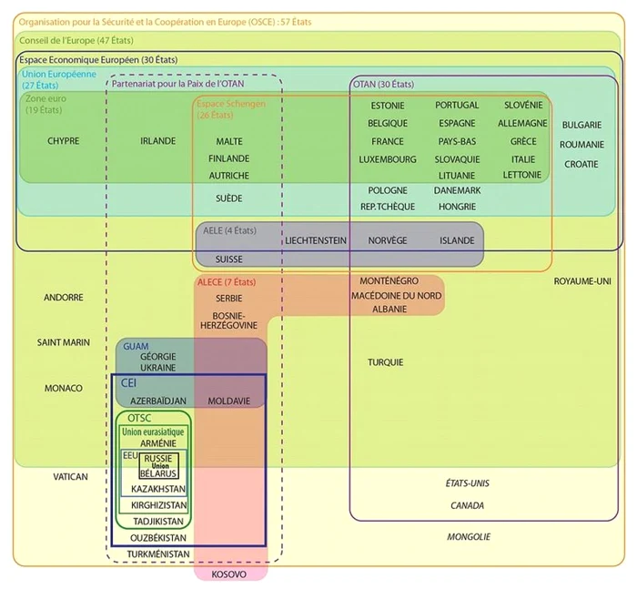Click BOSNIE-HERZÉGOVINE
The height and width of the screenshot is (589, 637).
[x=228, y=320]
